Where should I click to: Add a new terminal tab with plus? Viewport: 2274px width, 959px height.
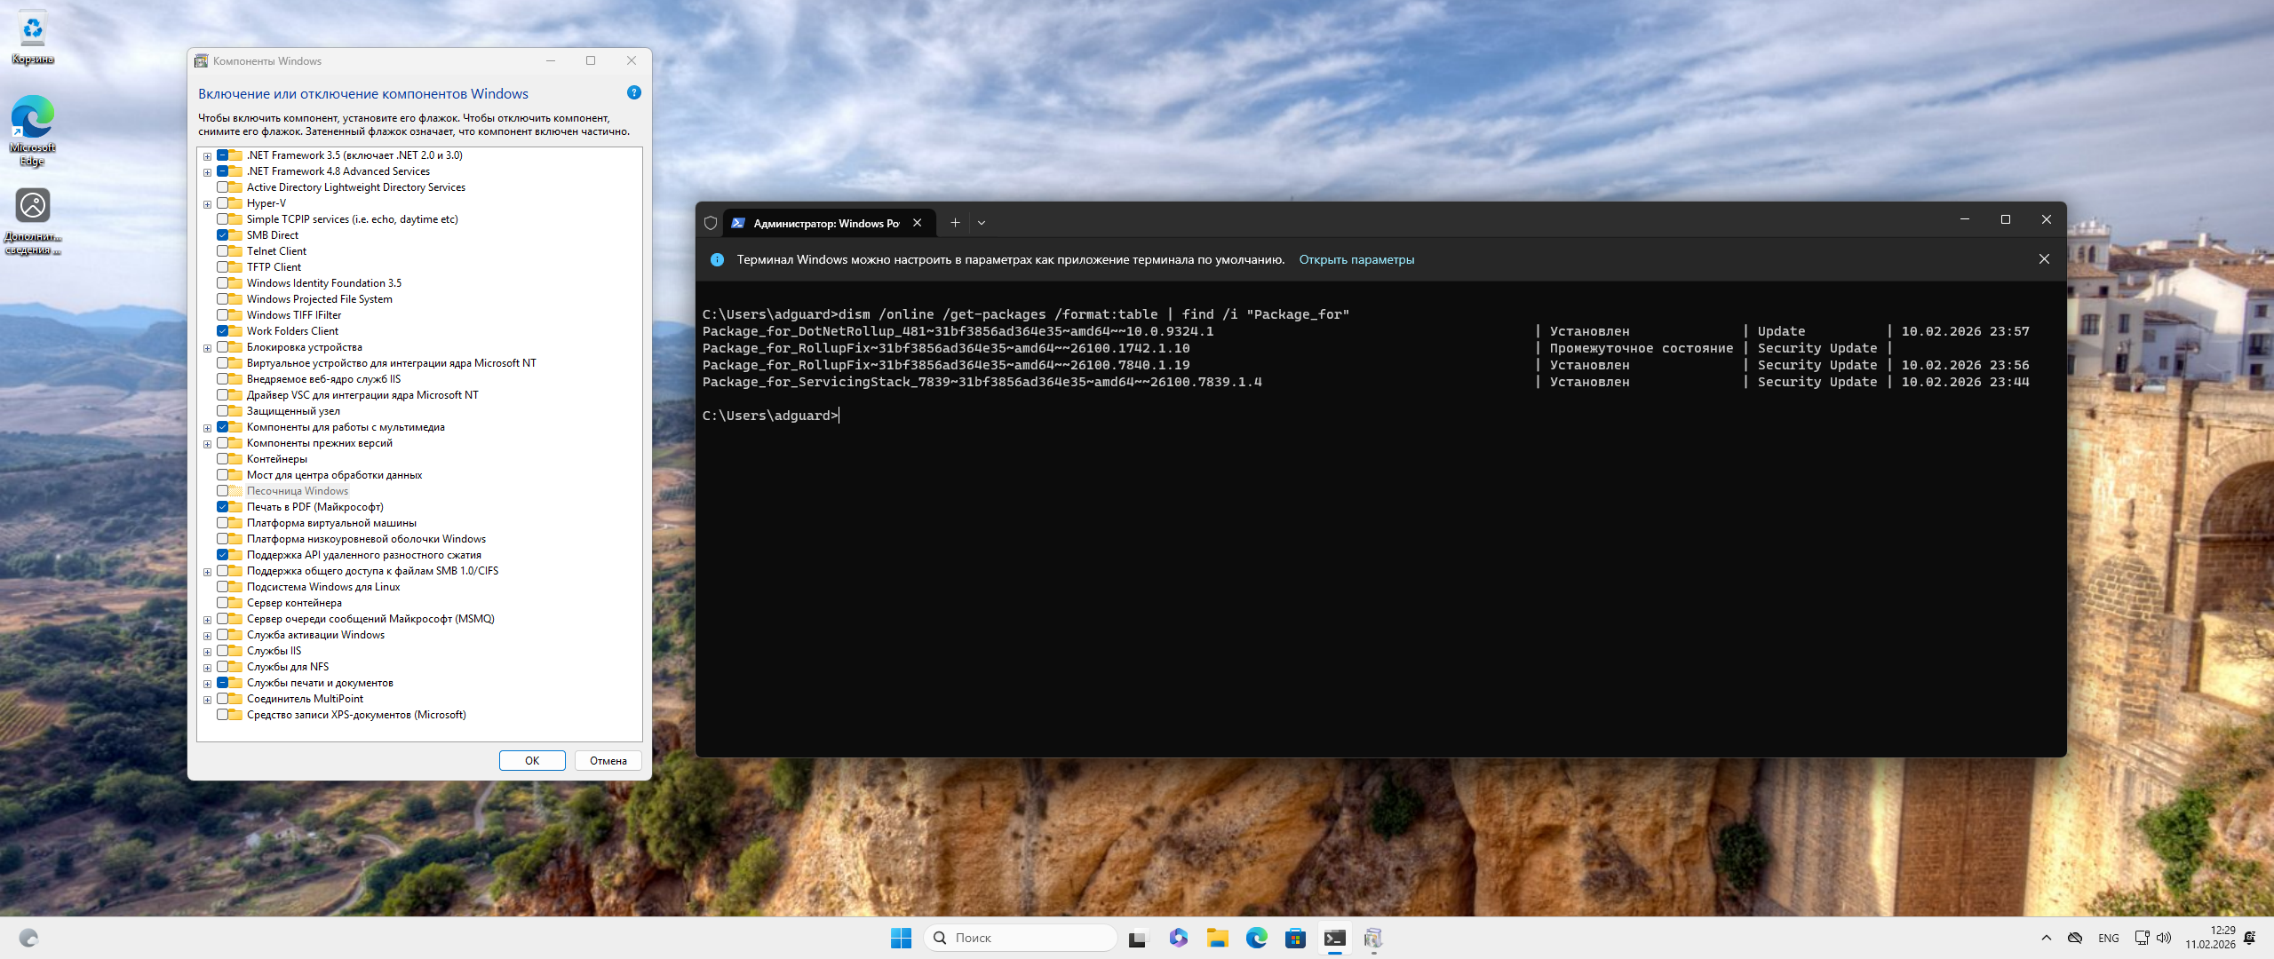click(955, 223)
